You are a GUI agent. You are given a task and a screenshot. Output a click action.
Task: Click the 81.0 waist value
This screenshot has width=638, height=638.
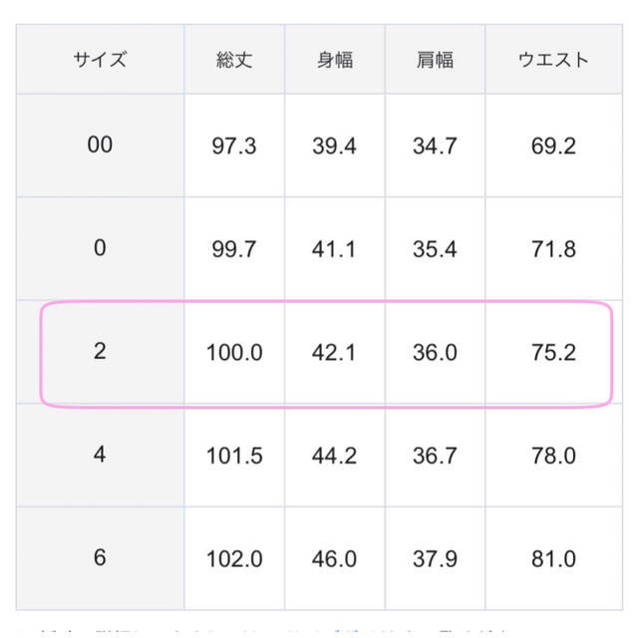(554, 559)
